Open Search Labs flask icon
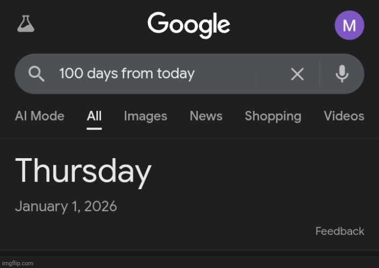Viewport: 379px width, 268px height. tap(26, 24)
